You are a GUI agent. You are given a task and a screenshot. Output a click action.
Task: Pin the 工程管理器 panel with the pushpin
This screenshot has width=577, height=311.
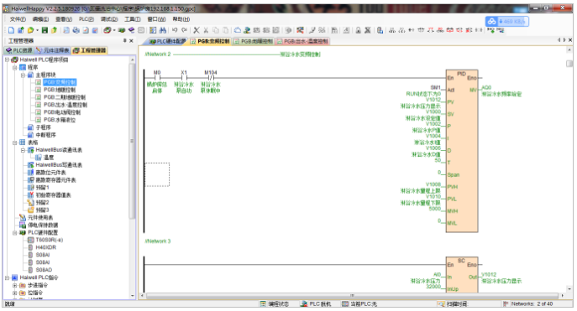tap(125, 41)
